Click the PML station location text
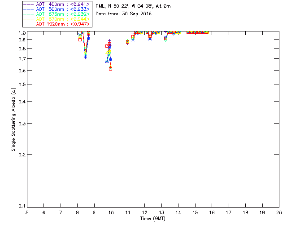 [x=133, y=6]
